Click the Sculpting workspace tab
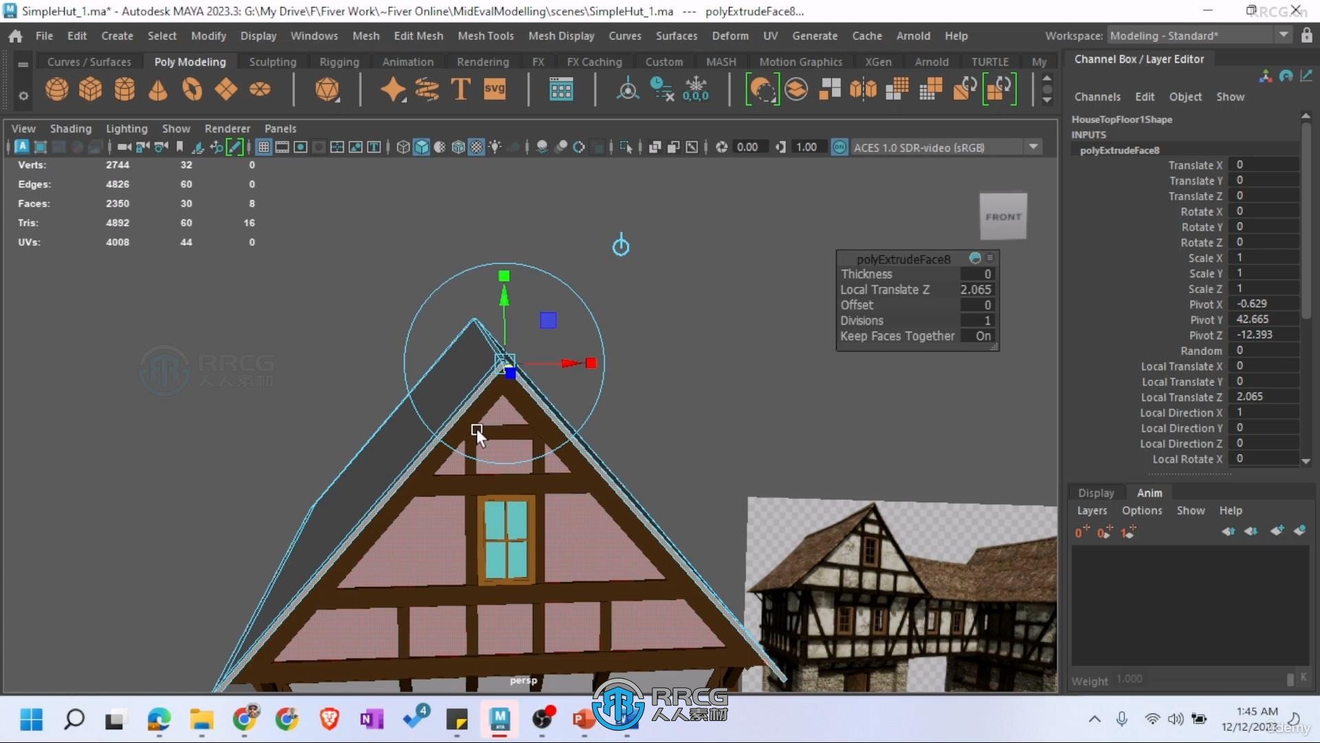Screen dimensions: 1320x743 (272, 61)
